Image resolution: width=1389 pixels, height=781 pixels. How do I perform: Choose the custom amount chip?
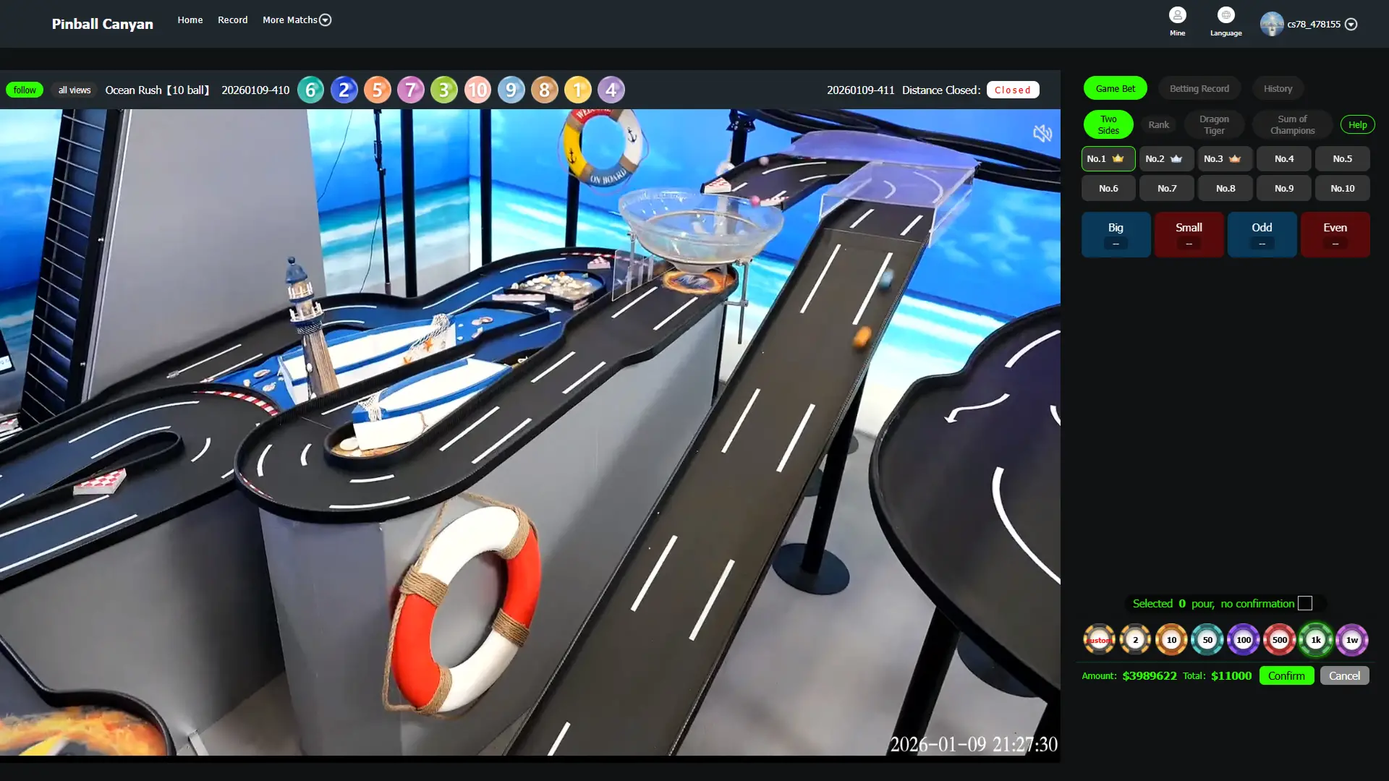[1099, 640]
